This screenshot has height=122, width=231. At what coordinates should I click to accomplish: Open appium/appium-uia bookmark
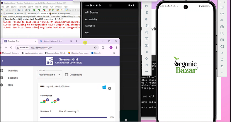pyautogui.click(x=33, y=53)
